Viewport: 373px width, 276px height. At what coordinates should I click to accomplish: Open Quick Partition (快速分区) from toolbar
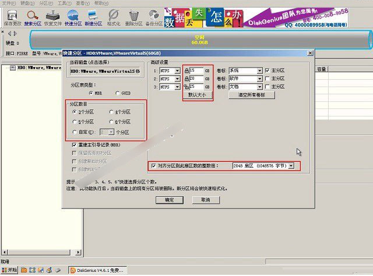click(73, 17)
